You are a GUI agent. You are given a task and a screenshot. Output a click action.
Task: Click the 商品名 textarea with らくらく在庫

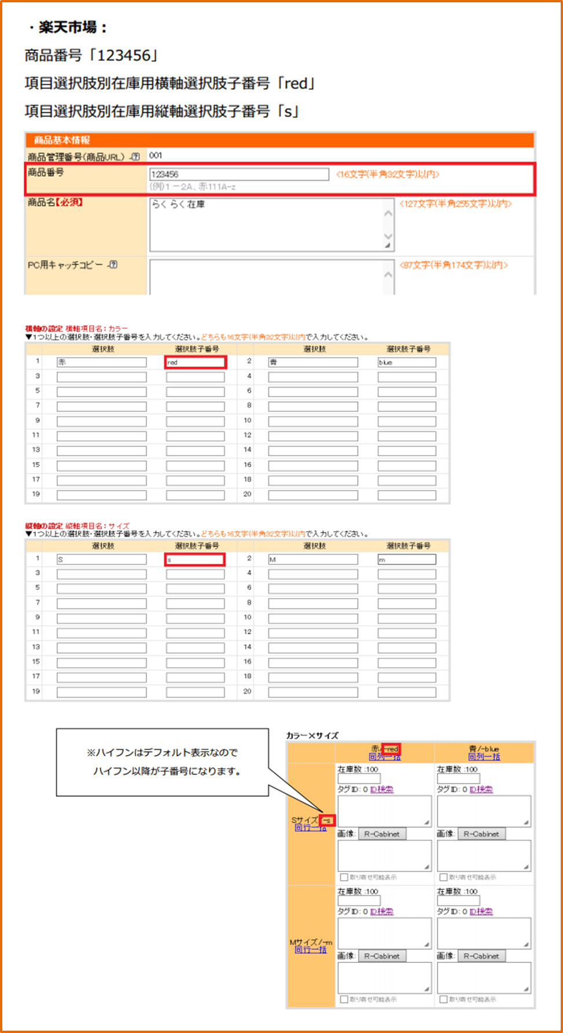[272, 225]
